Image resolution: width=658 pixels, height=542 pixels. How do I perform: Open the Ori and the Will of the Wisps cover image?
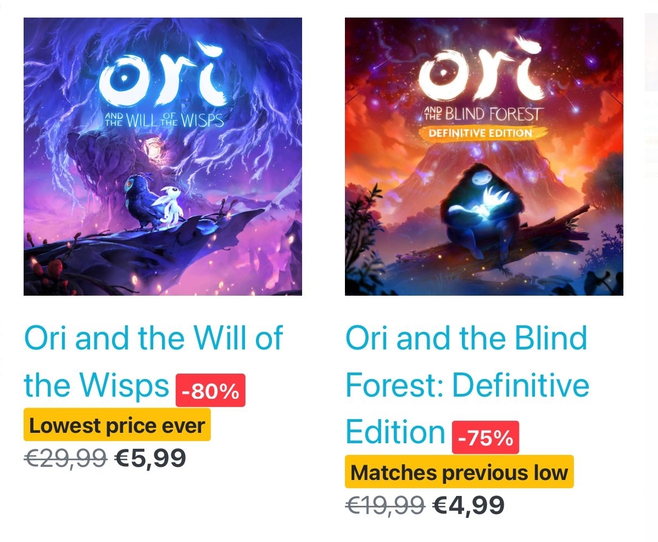[x=163, y=156]
